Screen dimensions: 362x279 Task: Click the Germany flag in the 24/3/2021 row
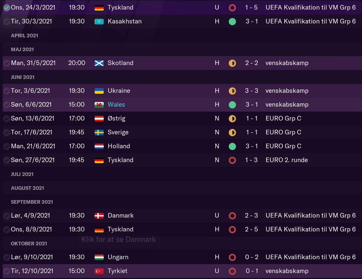[99, 8]
